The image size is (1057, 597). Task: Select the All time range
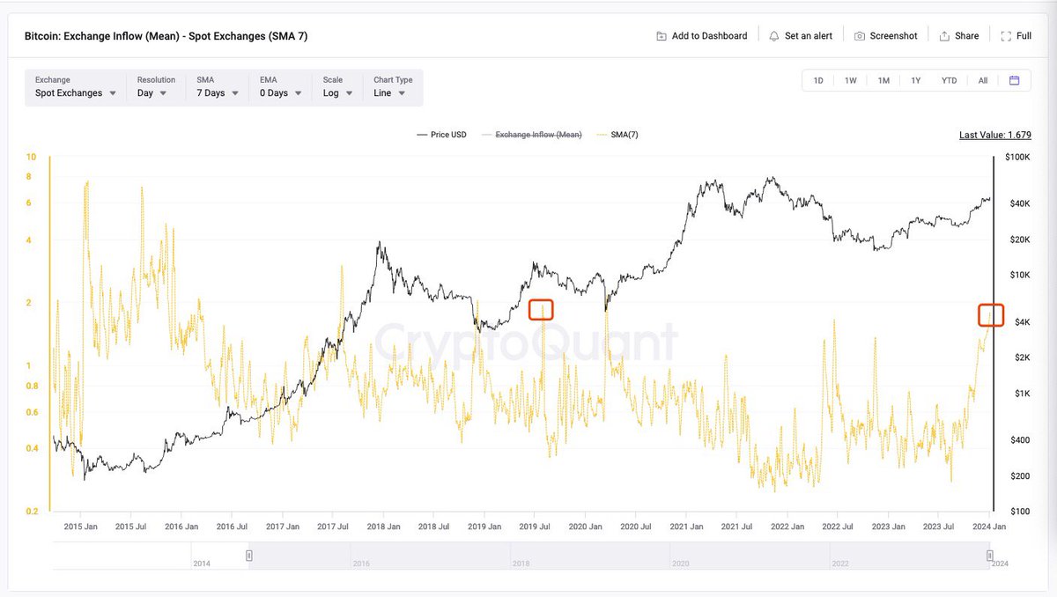pos(983,80)
